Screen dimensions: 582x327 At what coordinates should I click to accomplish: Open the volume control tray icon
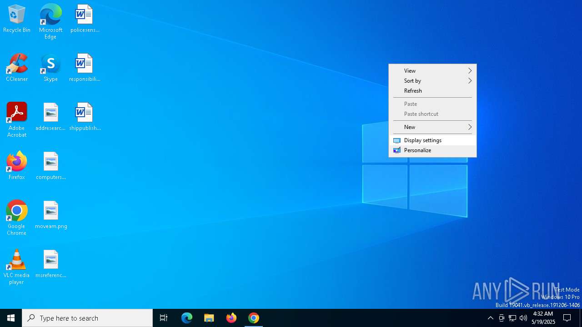(x=523, y=318)
